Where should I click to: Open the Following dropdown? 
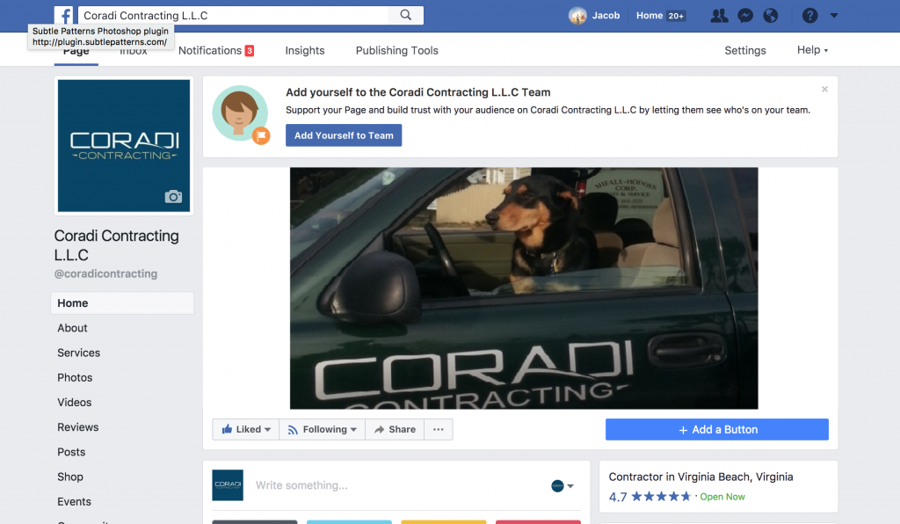point(322,429)
